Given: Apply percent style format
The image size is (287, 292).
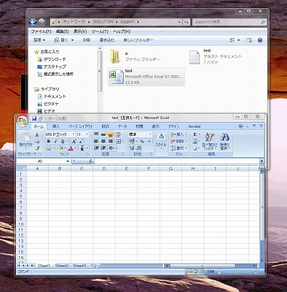Looking at the screenshot, I should pyautogui.click(x=142, y=142).
